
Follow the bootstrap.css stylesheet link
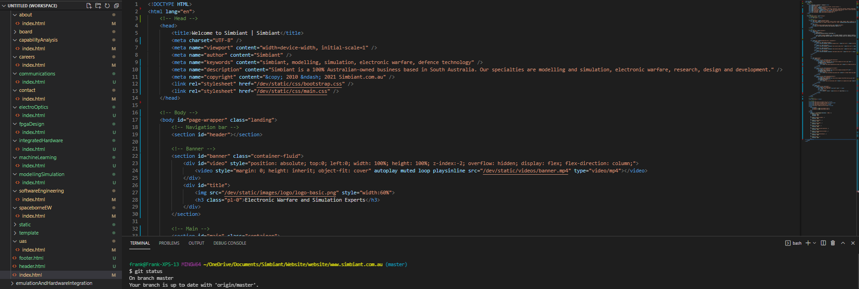[300, 84]
